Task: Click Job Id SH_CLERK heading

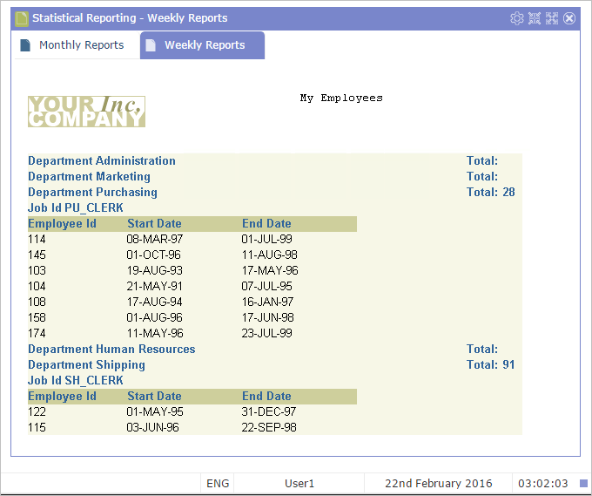Action: pyautogui.click(x=76, y=381)
